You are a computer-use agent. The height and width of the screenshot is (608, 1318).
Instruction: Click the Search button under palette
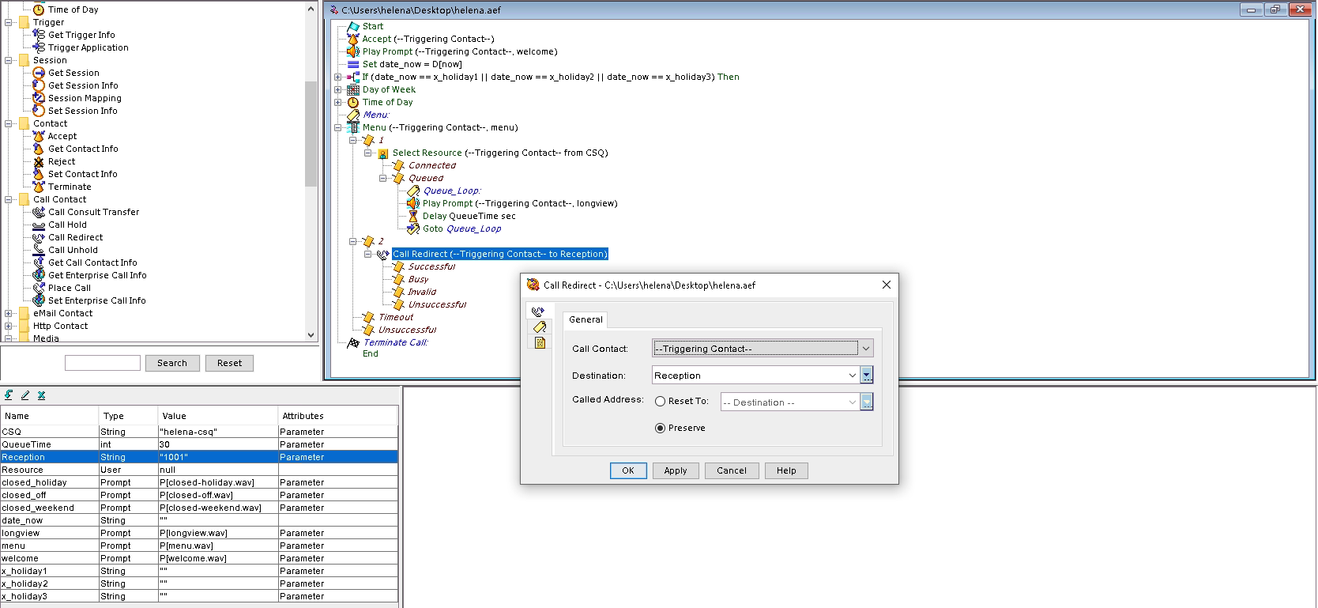coord(171,363)
